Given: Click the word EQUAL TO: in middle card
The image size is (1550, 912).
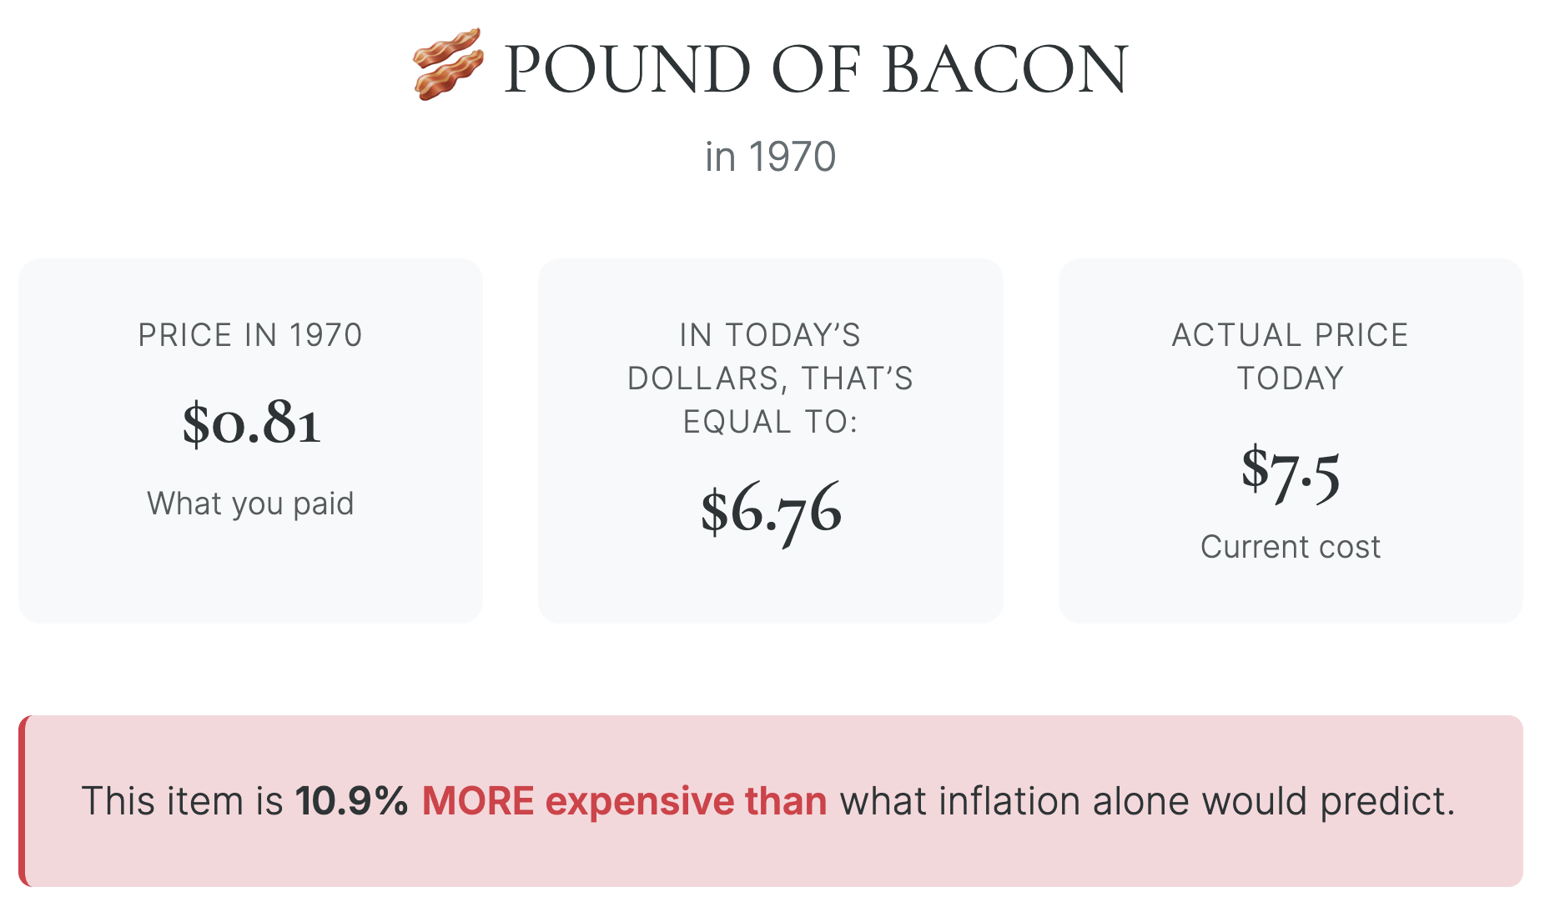Looking at the screenshot, I should pos(770,422).
